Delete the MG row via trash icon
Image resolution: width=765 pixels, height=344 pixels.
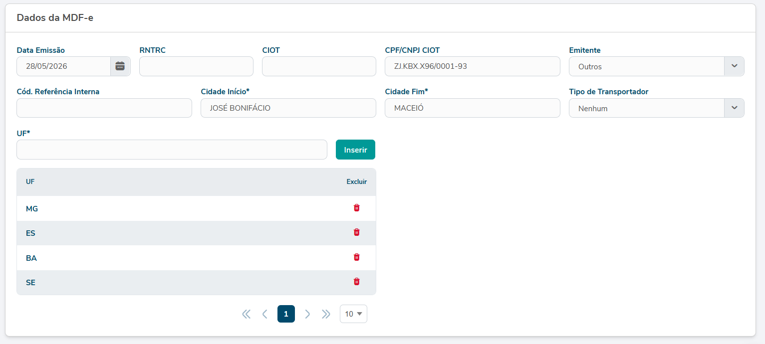(356, 208)
